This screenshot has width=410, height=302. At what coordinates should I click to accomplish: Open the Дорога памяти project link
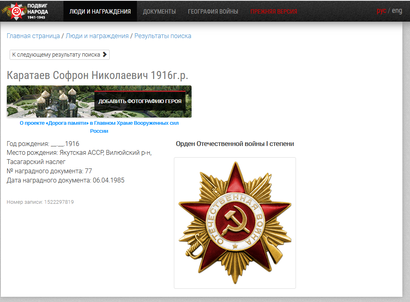coord(99,127)
